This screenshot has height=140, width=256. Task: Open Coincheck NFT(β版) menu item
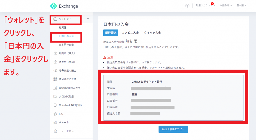click(70, 105)
